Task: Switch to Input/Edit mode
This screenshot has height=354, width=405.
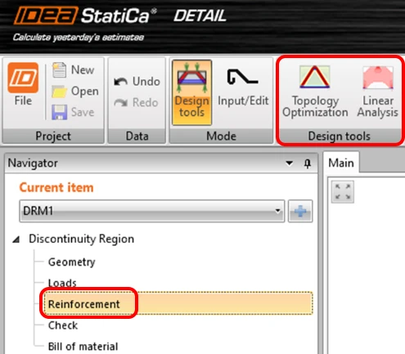Action: click(x=243, y=87)
